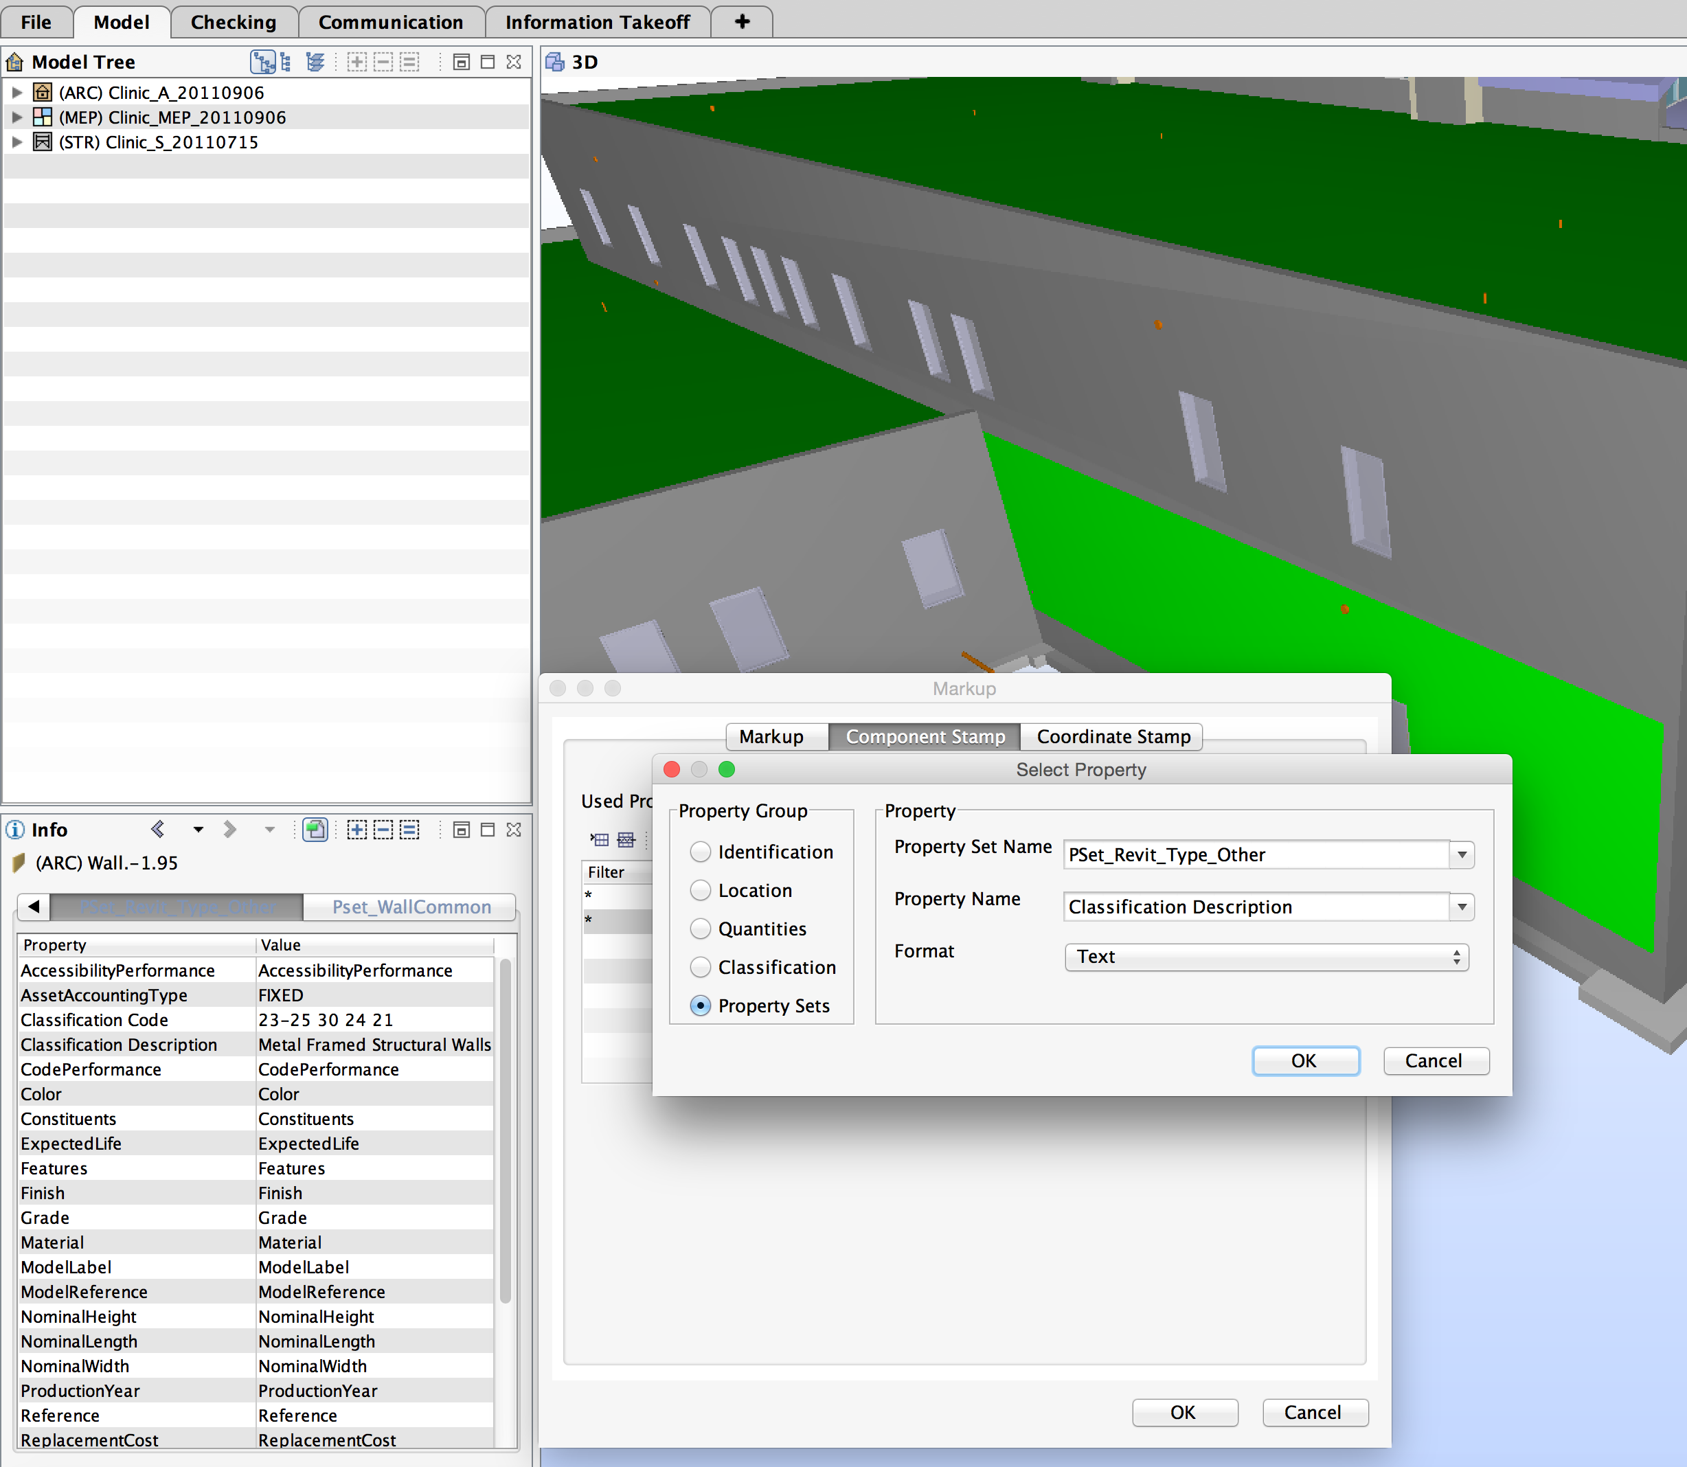Adjust the Format stepper set to Text
This screenshot has width=1687, height=1467.
pos(1456,957)
